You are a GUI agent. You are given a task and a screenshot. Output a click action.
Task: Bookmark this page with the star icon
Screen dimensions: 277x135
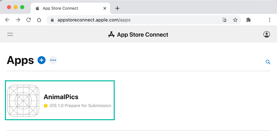coord(235,20)
